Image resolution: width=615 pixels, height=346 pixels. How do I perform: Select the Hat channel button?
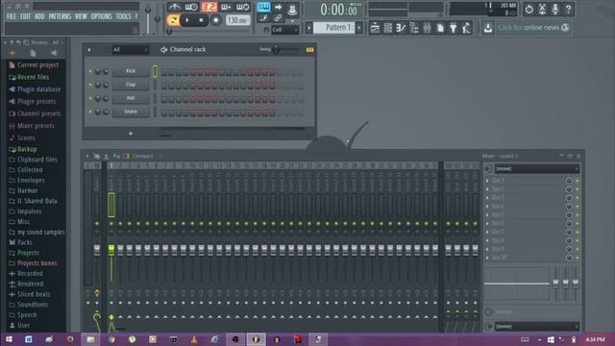(131, 98)
